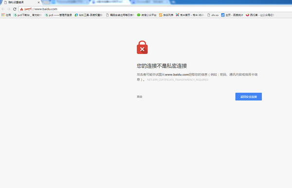Close the current privacy error tab
Viewport: 292px width, 188px height.
coord(38,2)
